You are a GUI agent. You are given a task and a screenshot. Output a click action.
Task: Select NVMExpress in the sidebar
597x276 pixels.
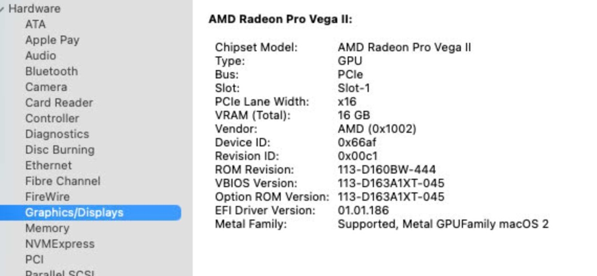click(60, 244)
